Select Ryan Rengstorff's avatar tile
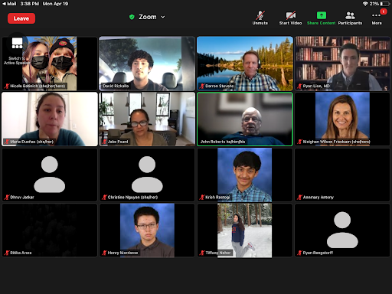The height and width of the screenshot is (294, 392). click(x=342, y=230)
